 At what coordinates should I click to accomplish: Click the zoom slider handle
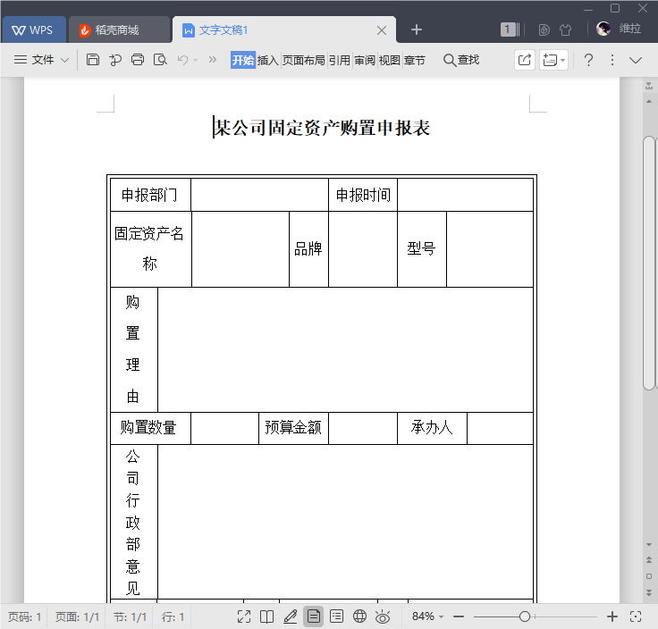point(525,616)
